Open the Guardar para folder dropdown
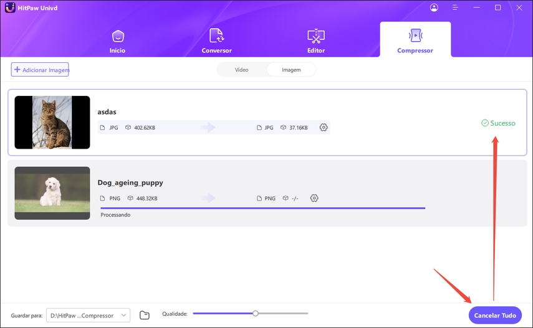The height and width of the screenshot is (328, 533). coord(88,316)
